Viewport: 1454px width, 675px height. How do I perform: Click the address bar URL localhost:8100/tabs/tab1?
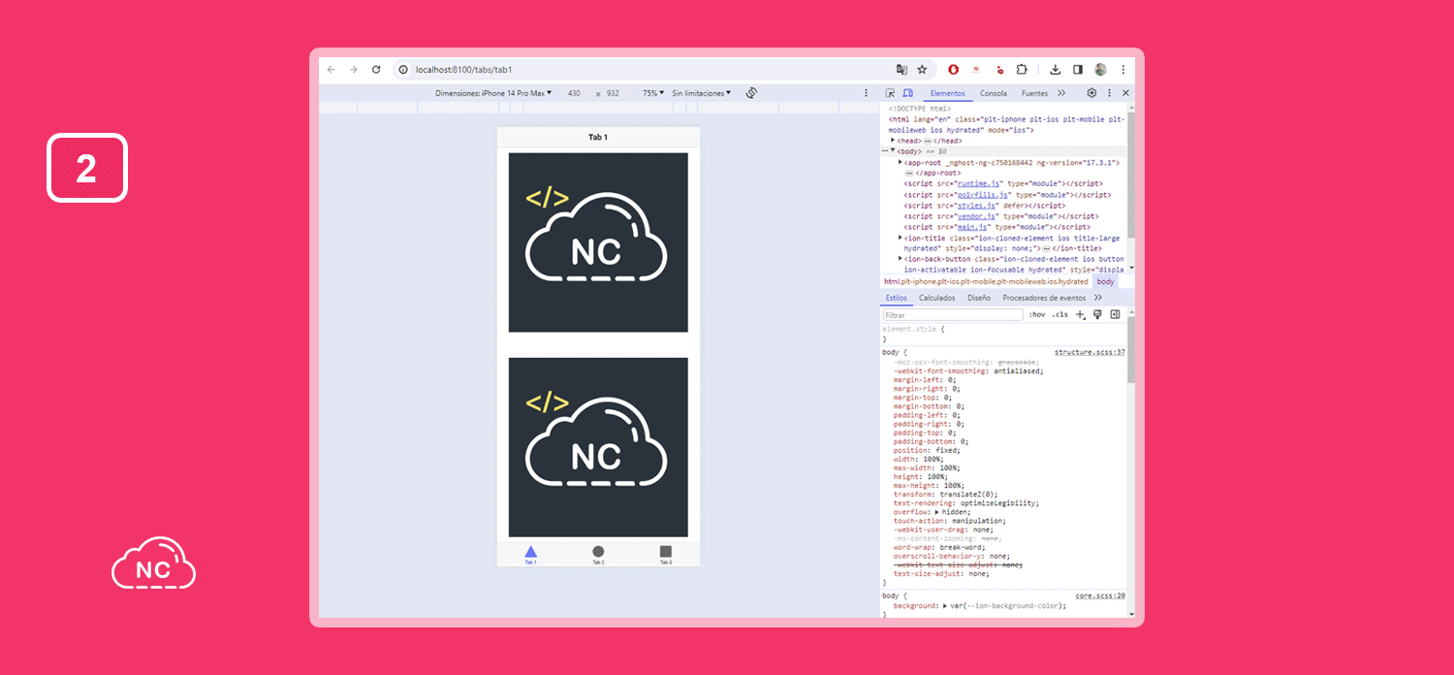coord(463,70)
